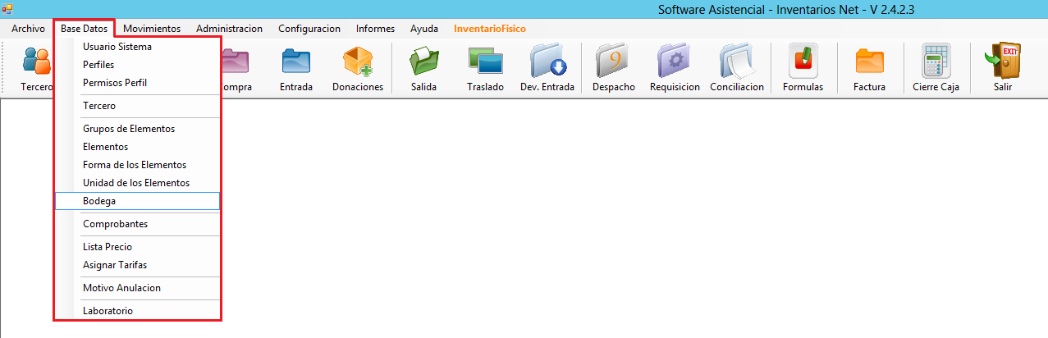Click the Requisicion gear folder icon
This screenshot has width=1048, height=338.
(675, 63)
